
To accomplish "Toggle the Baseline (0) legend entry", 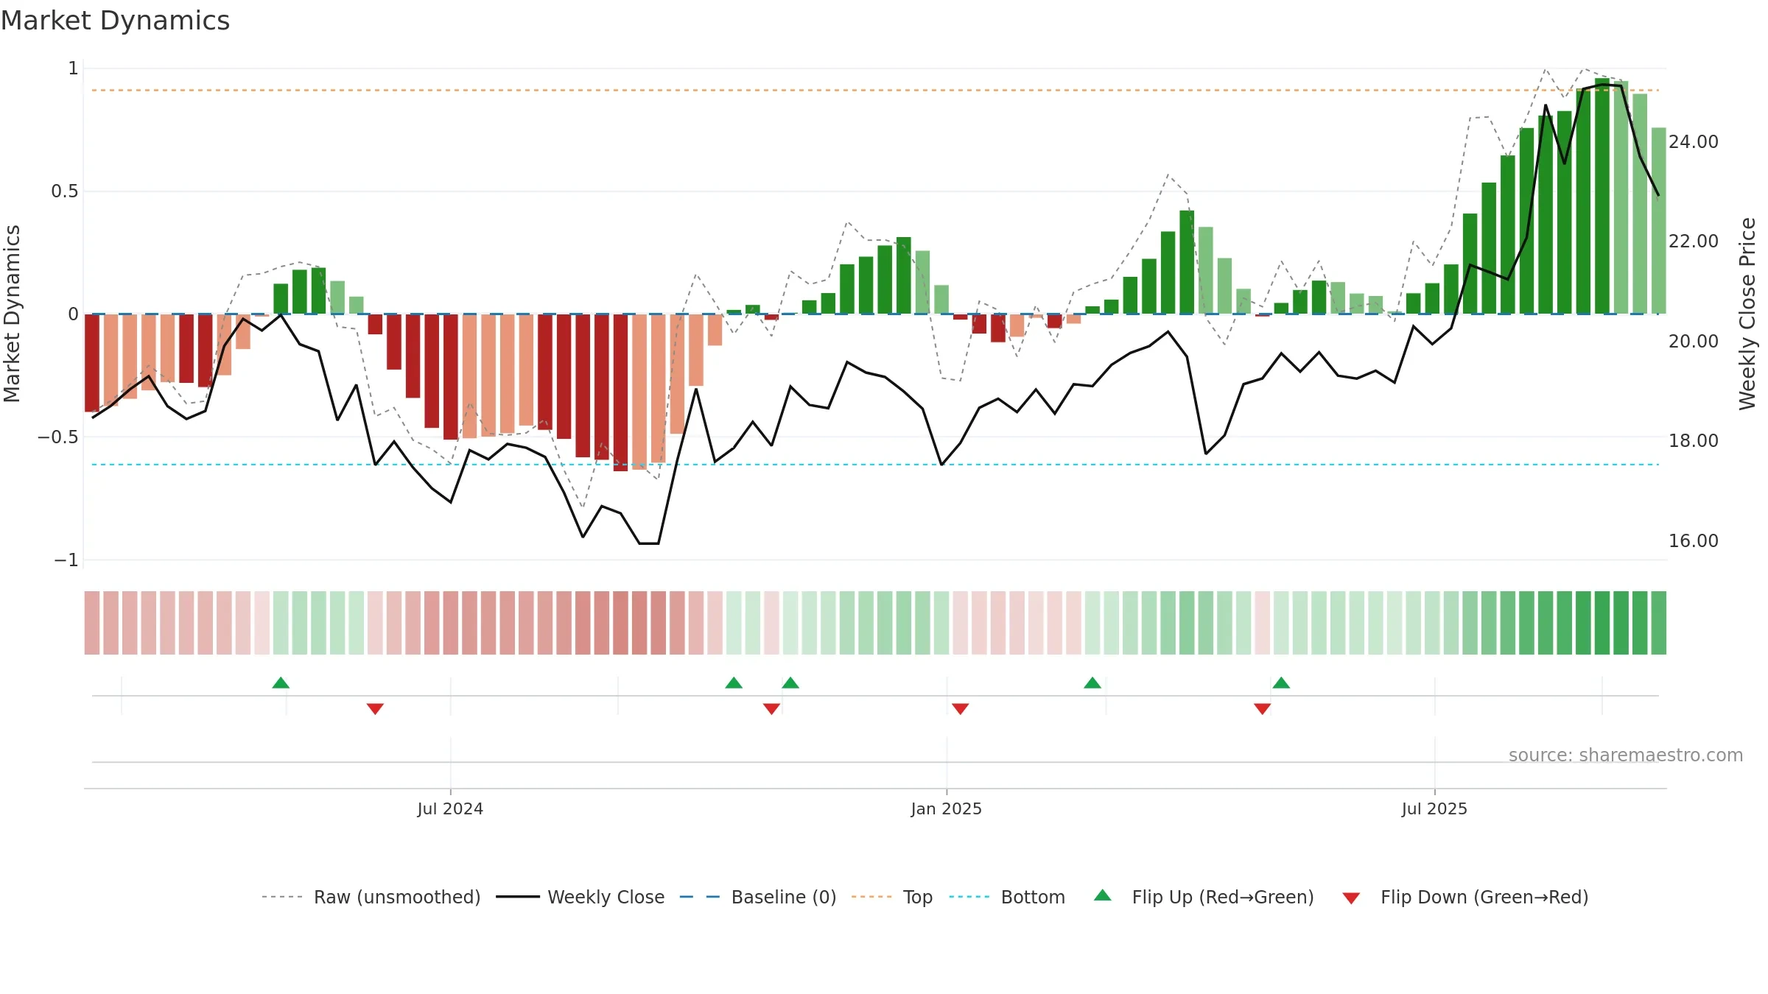I will [758, 897].
